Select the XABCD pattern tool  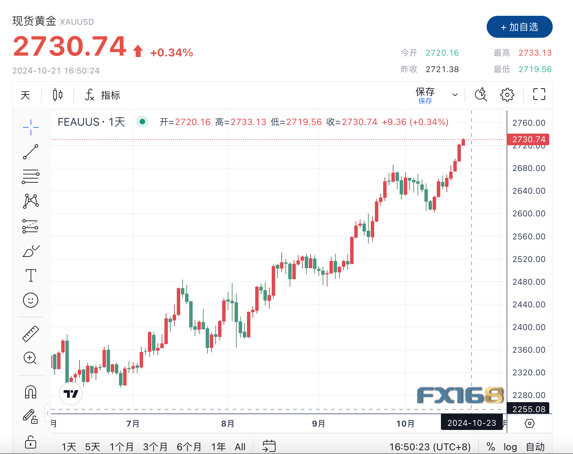(31, 201)
